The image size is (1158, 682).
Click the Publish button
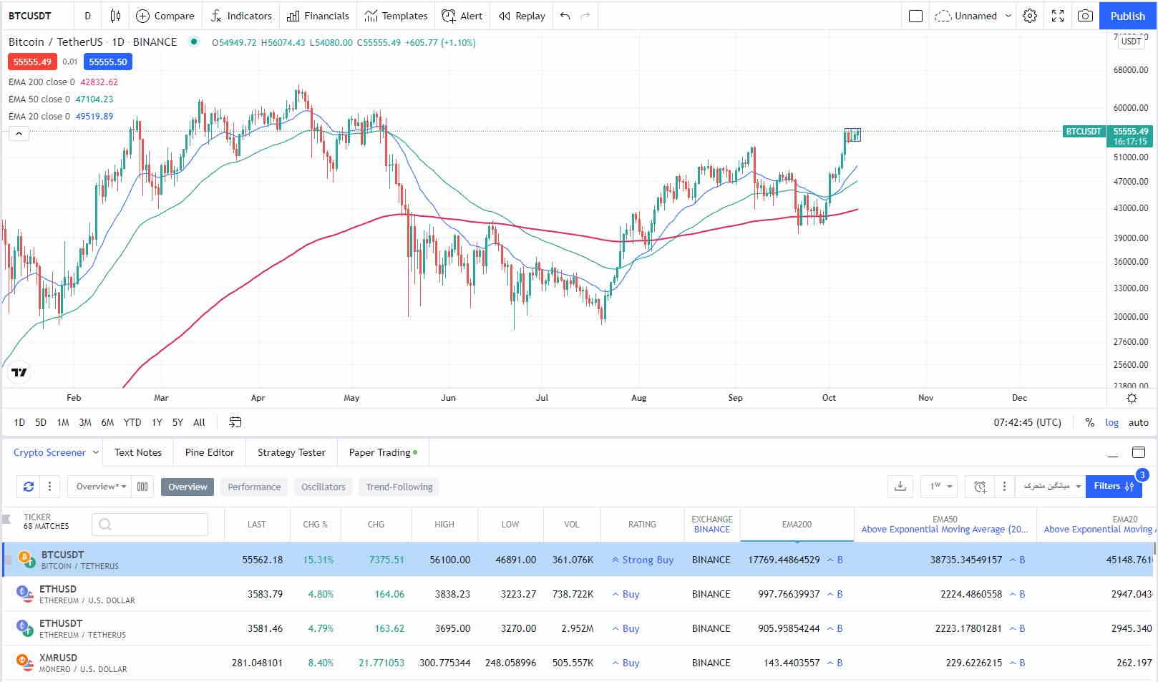[x=1128, y=16]
